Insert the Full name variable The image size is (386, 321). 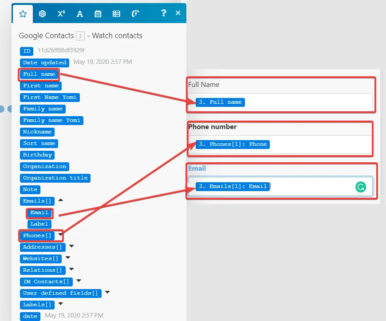pos(39,74)
